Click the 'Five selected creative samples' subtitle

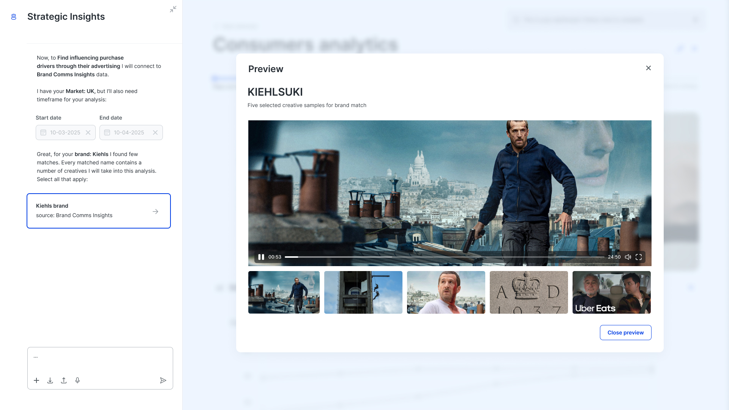[x=307, y=105]
